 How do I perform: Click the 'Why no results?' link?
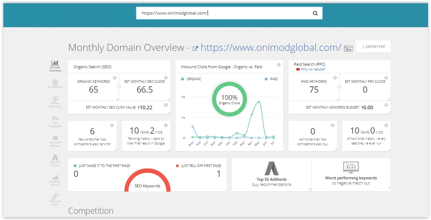coord(313,69)
